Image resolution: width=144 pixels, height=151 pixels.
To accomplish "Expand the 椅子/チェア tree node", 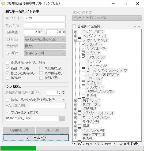I will (75, 100).
